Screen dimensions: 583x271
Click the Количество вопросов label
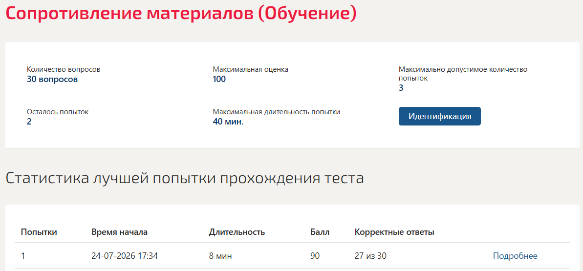coord(64,69)
